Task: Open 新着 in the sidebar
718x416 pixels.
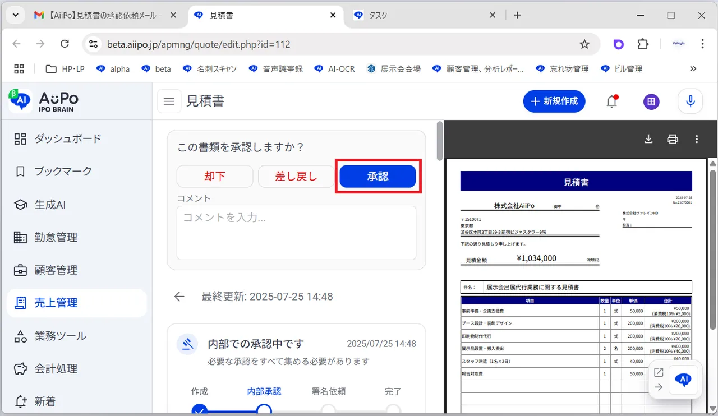Action: pyautogui.click(x=76, y=401)
